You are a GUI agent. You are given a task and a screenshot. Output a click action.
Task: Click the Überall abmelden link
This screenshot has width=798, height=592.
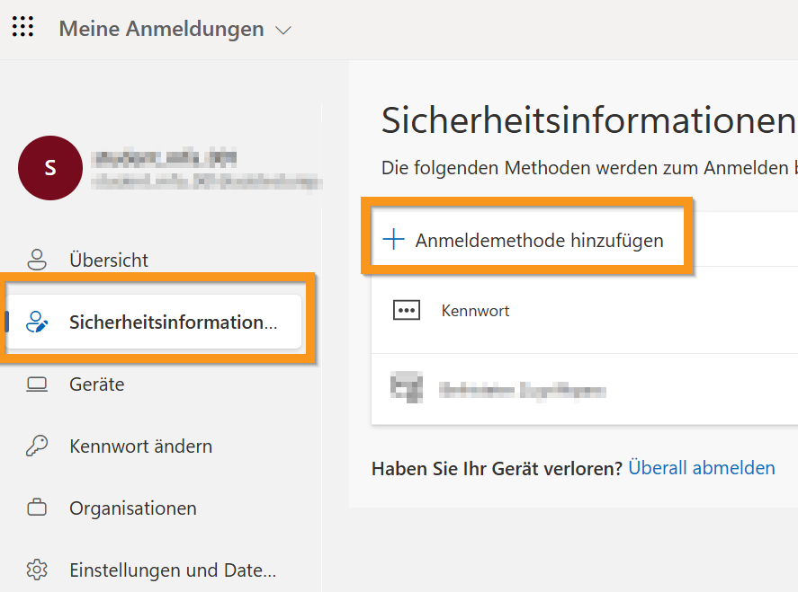[701, 468]
